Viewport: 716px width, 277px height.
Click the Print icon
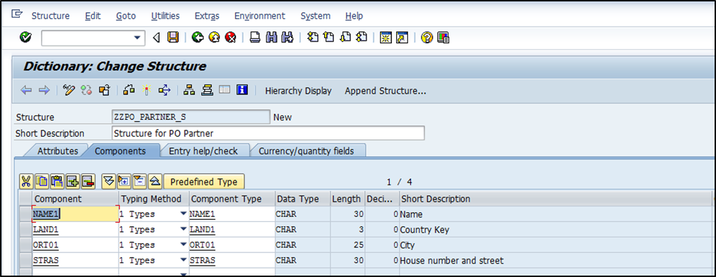(x=255, y=38)
